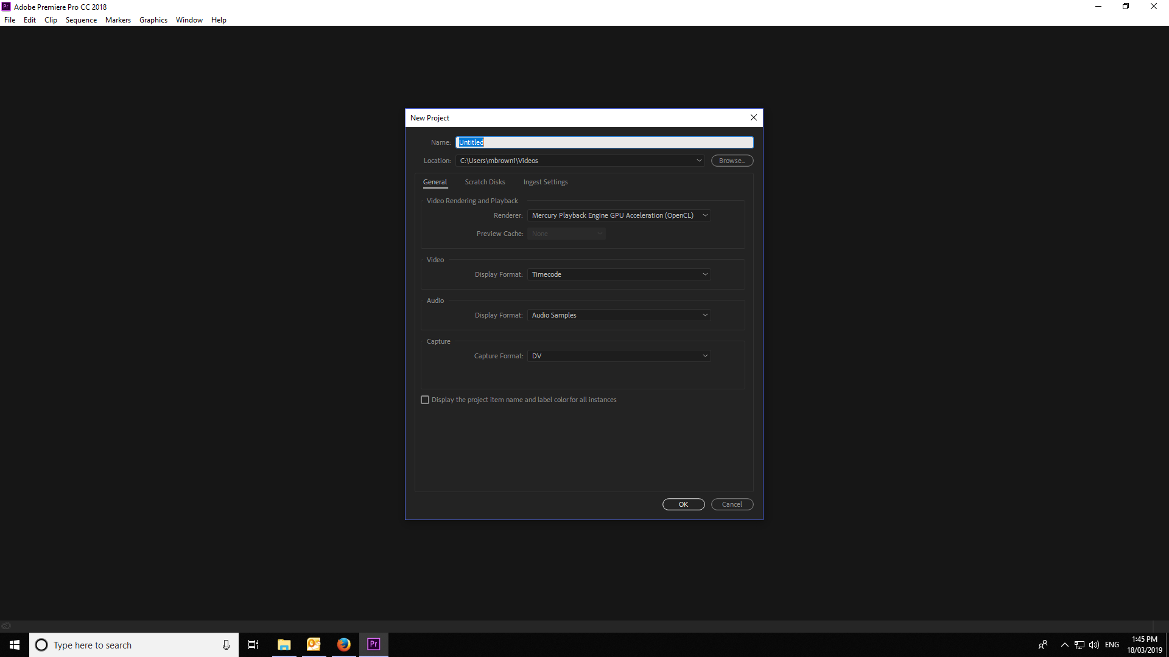
Task: Open Outlook from the taskbar
Action: click(x=314, y=644)
